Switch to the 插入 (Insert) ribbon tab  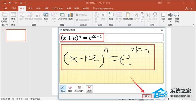tap(22, 8)
